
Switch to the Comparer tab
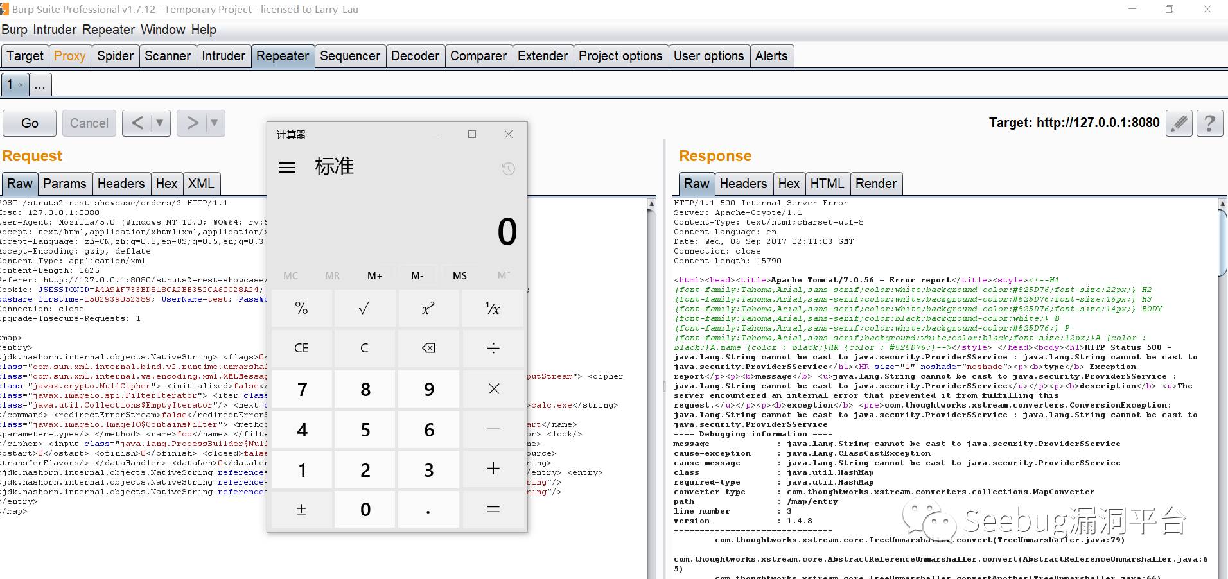coord(478,56)
